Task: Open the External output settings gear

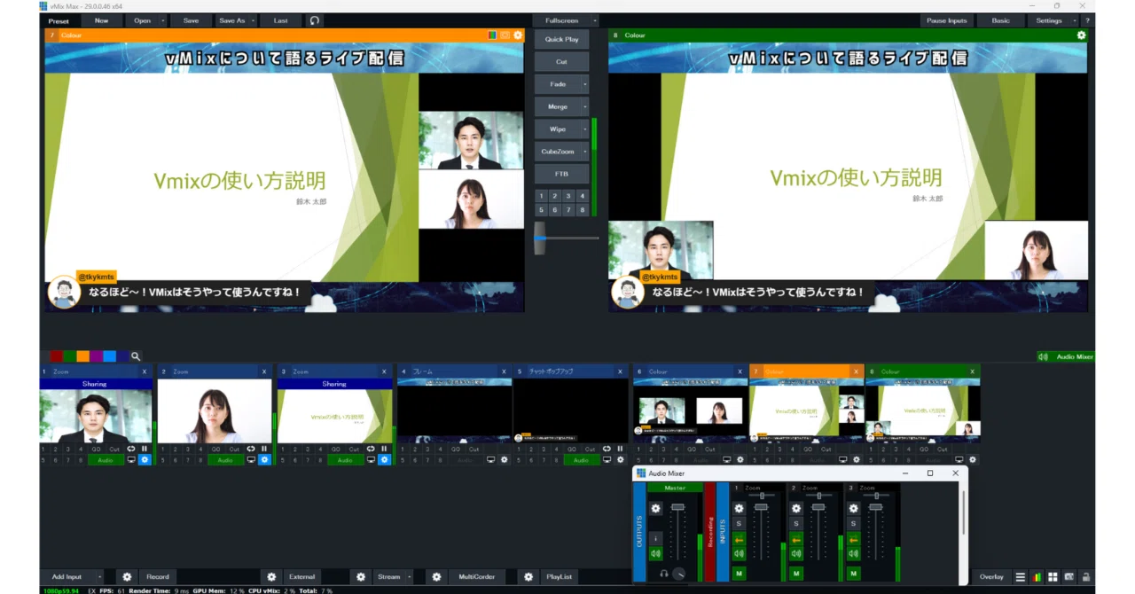Action: click(x=272, y=577)
